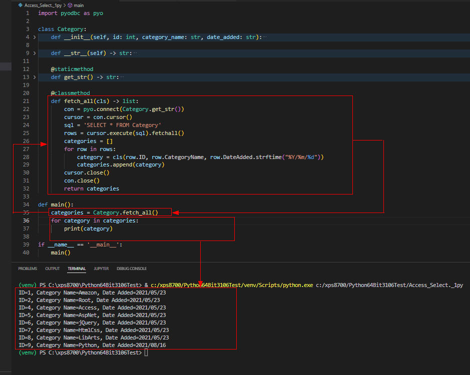Click the "if __name__ == '__main__':" line
The height and width of the screenshot is (375, 470).
coord(80,244)
